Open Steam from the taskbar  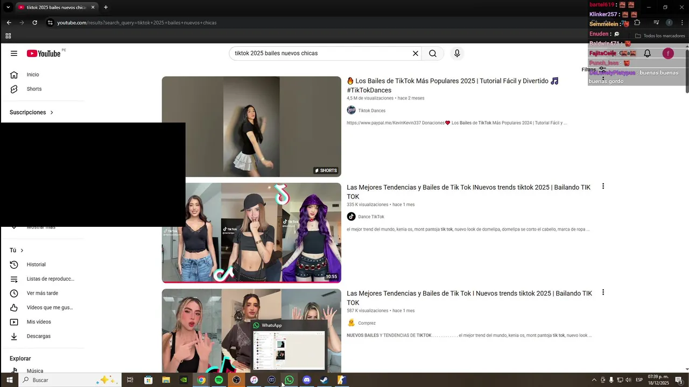point(324,380)
